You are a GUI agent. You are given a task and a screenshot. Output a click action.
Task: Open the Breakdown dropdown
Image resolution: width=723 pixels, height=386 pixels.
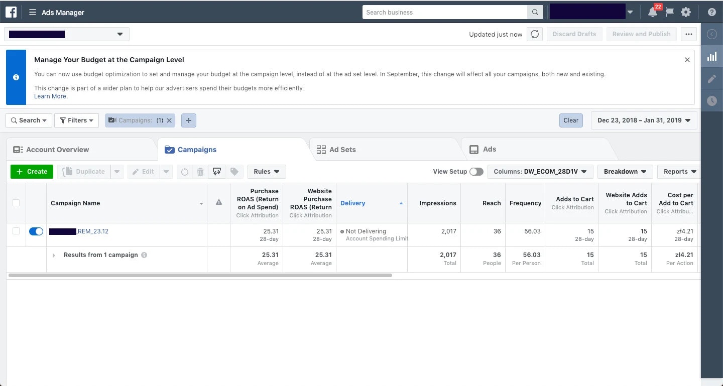point(625,172)
